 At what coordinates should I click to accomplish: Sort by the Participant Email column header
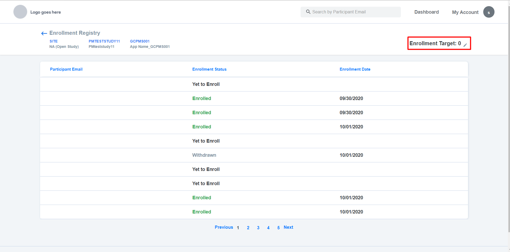pyautogui.click(x=66, y=69)
